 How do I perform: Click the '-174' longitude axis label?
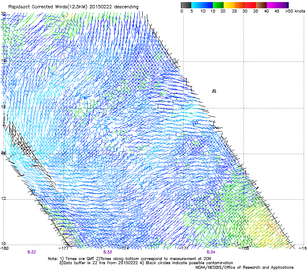pos(124,248)
